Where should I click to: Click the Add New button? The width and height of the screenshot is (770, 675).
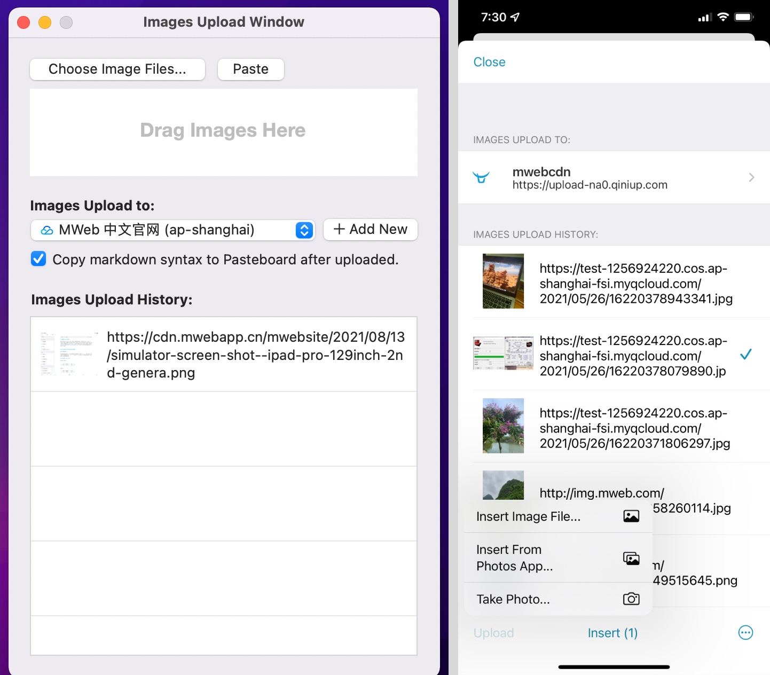[371, 230]
